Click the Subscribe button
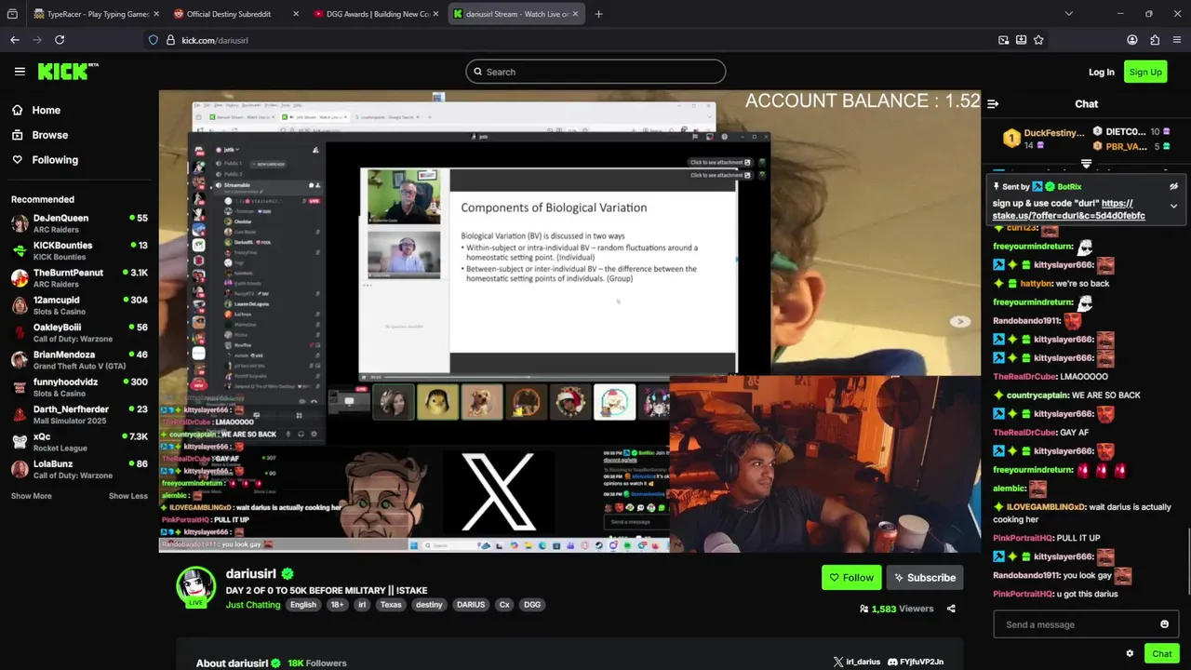Screen dimensions: 1191x670 (924, 578)
